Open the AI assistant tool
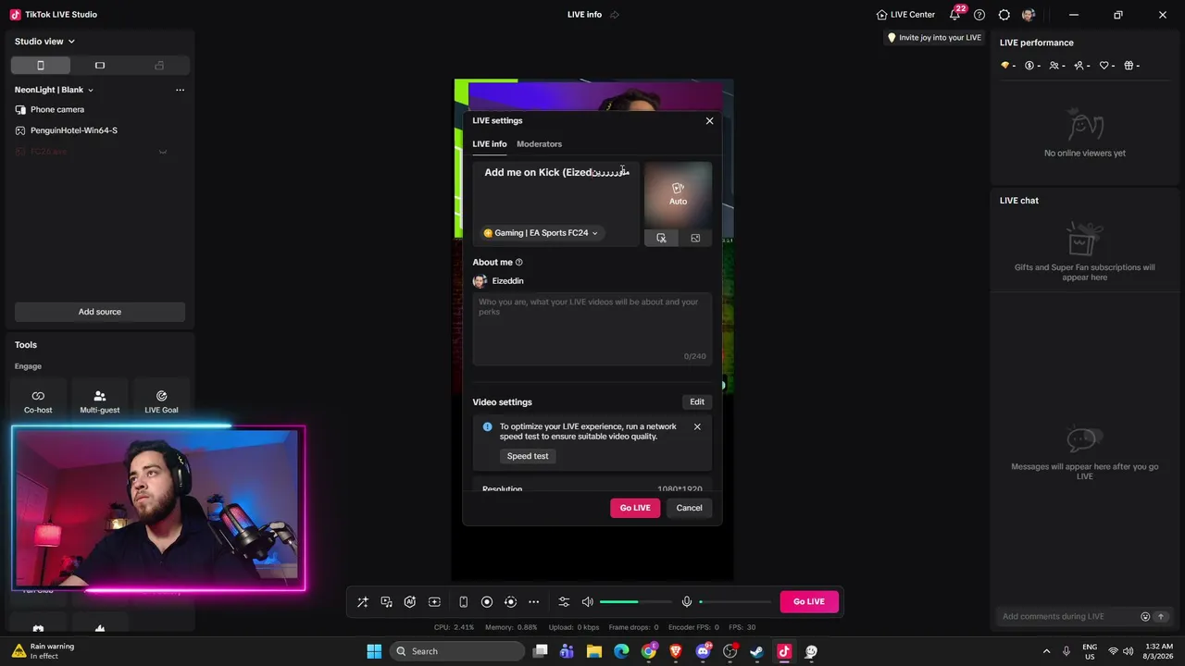This screenshot has width=1185, height=666. 410,602
